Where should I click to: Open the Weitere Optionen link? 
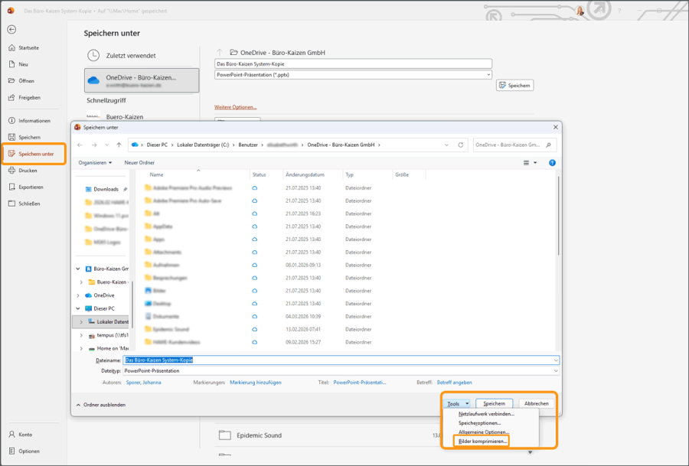pyautogui.click(x=236, y=107)
